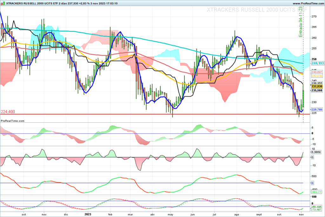The image size is (325, 217).
Task: Click the red 224,400 support level label
Action: (x=8, y=112)
